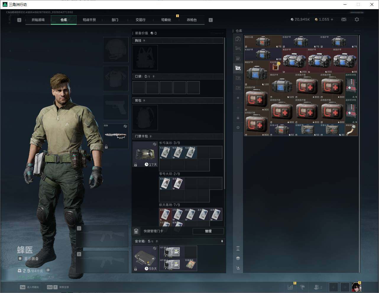Viewport: 379px width, 293px height.
Task: Open the main warehouse page icon in the sidebar
Action: pos(238,39)
